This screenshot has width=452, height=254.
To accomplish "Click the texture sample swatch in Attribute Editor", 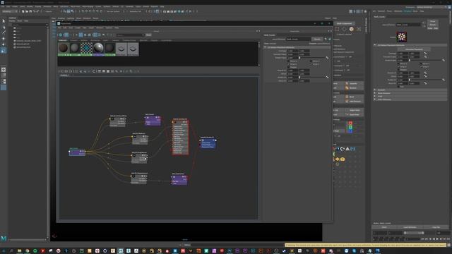I will pyautogui.click(x=402, y=37).
